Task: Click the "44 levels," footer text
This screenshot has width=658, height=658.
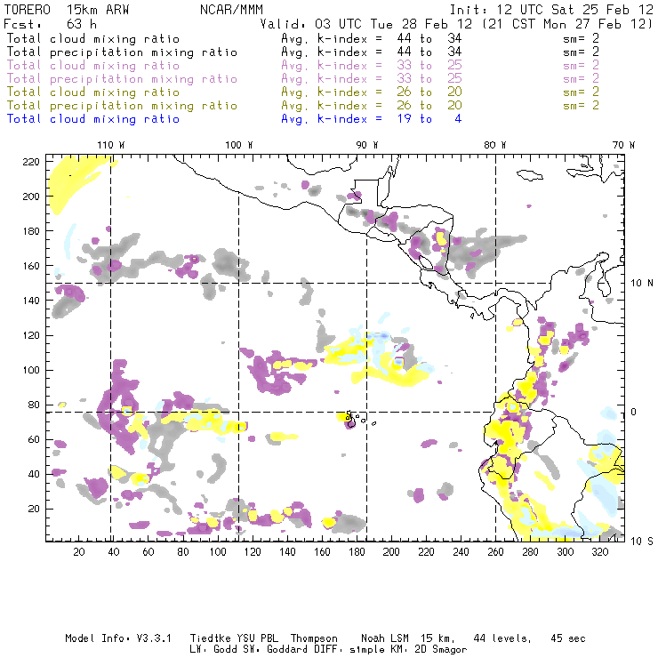Action: (502, 638)
